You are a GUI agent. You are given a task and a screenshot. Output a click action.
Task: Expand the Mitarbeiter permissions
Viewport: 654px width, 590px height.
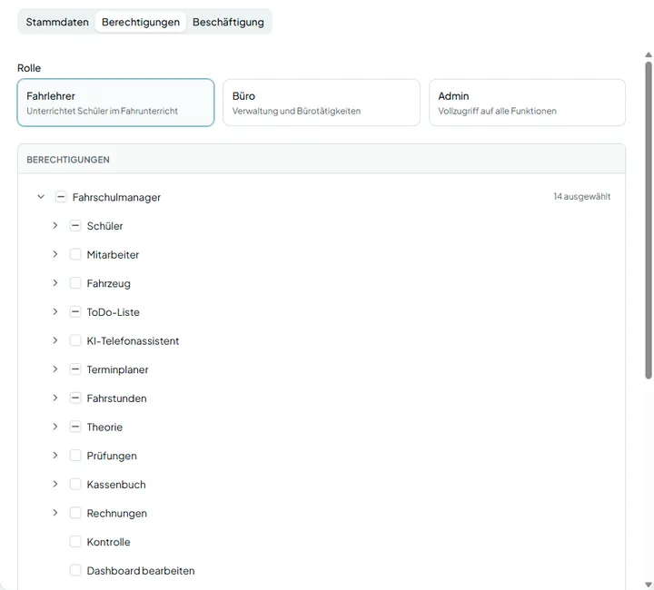point(55,254)
